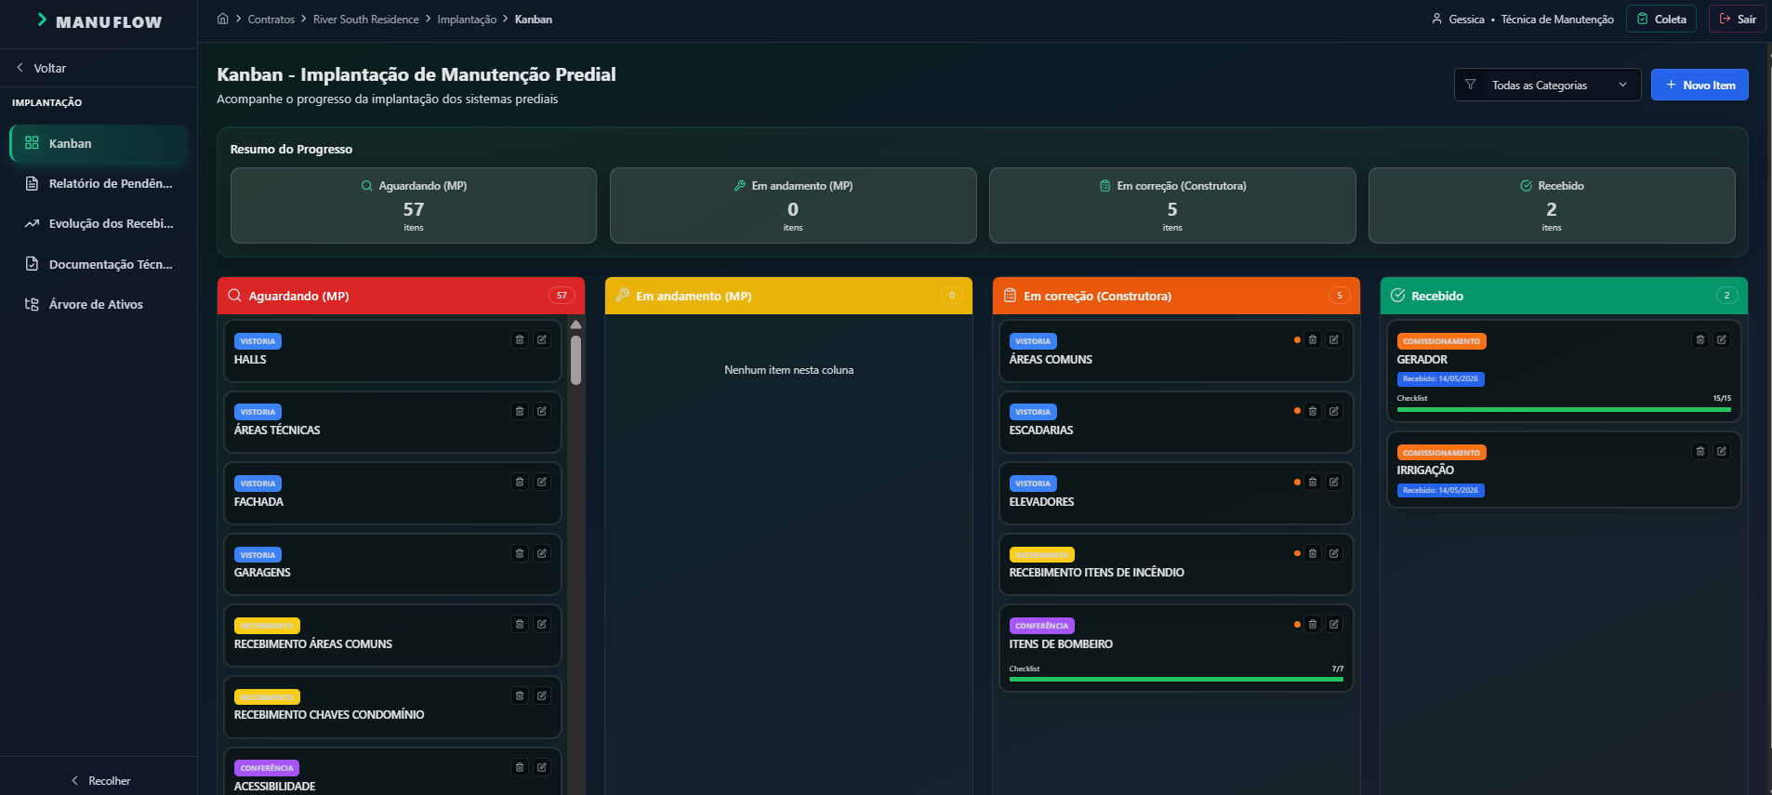Open edit icon on FACHADA card
The width and height of the screenshot is (1772, 795).
pos(542,482)
